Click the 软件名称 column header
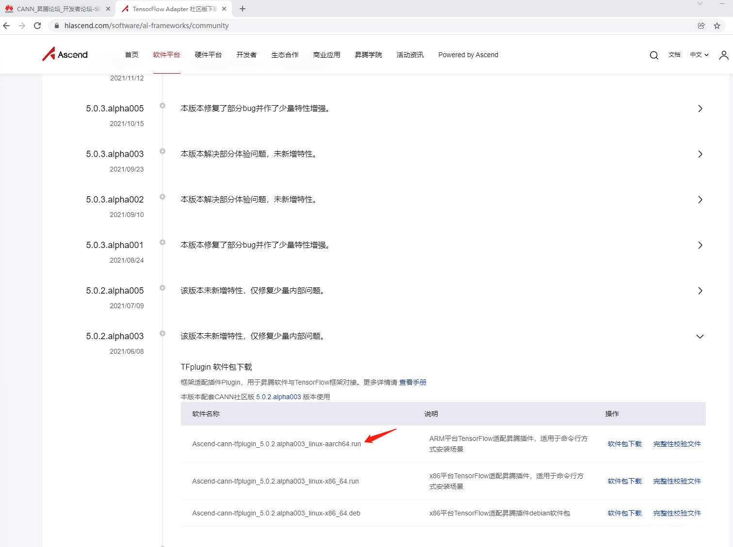The image size is (733, 547). click(206, 414)
